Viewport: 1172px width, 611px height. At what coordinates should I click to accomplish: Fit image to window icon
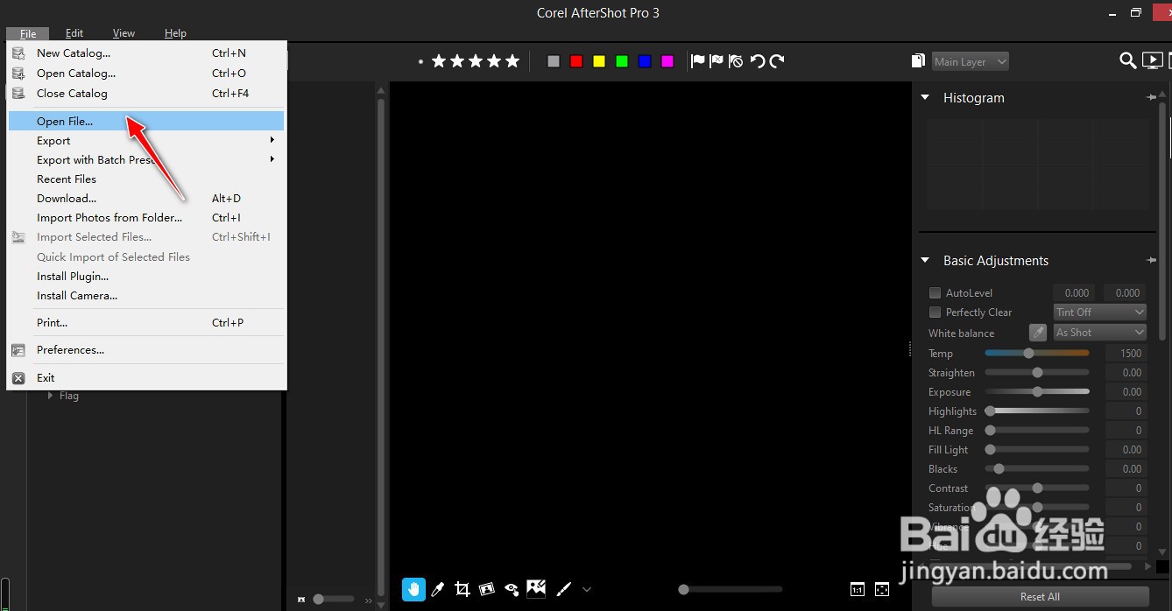coord(881,589)
